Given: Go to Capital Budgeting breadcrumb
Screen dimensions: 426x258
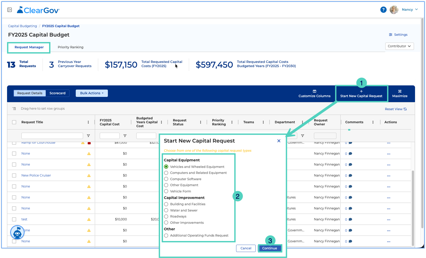Looking at the screenshot, I should 22,26.
